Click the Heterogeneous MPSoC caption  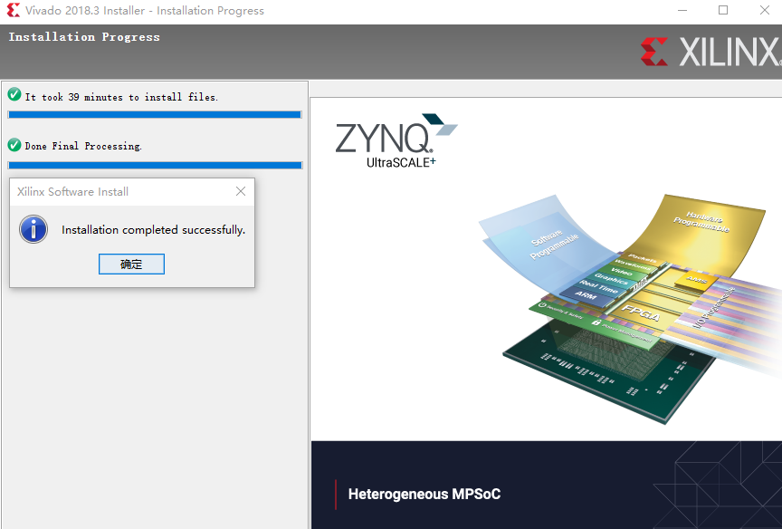click(424, 494)
